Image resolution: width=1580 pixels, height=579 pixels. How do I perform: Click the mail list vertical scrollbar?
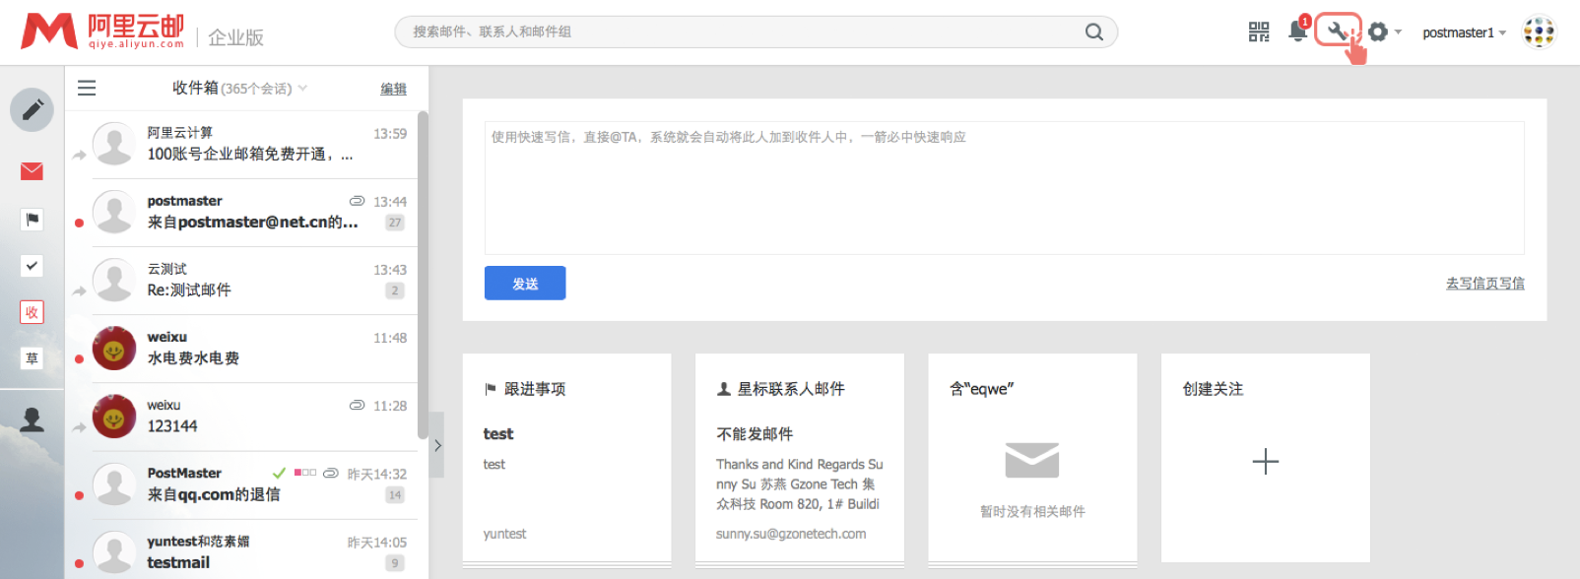423,276
